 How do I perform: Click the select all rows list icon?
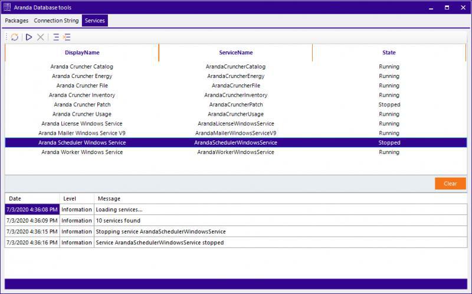pyautogui.click(x=56, y=37)
